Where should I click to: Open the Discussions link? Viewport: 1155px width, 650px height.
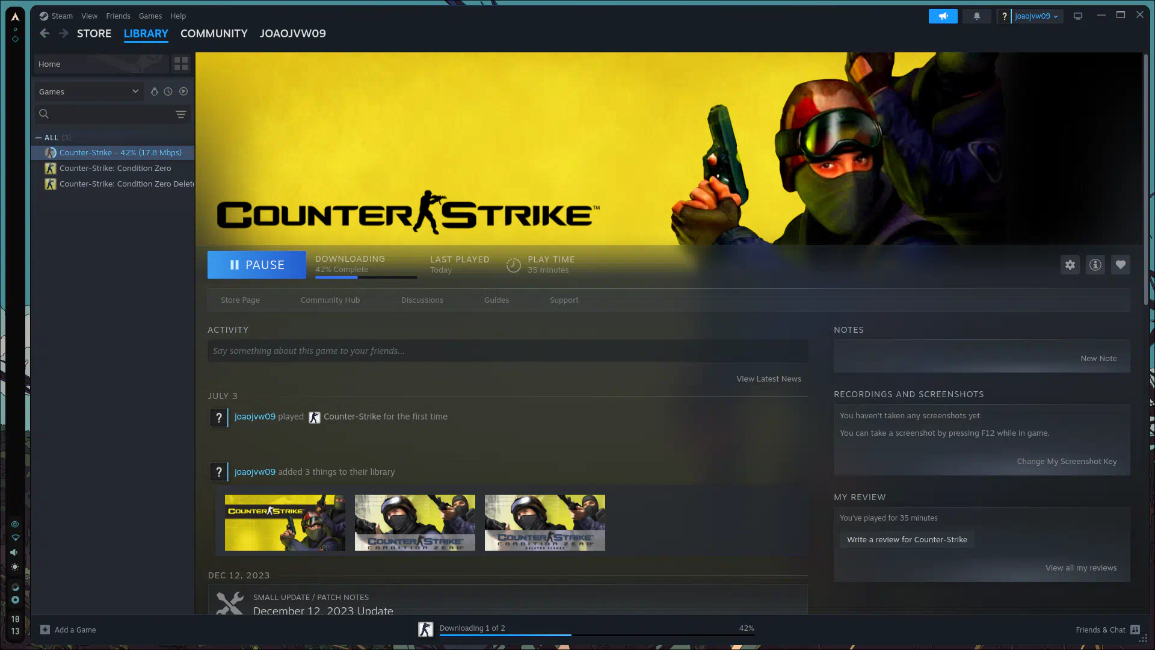point(422,300)
